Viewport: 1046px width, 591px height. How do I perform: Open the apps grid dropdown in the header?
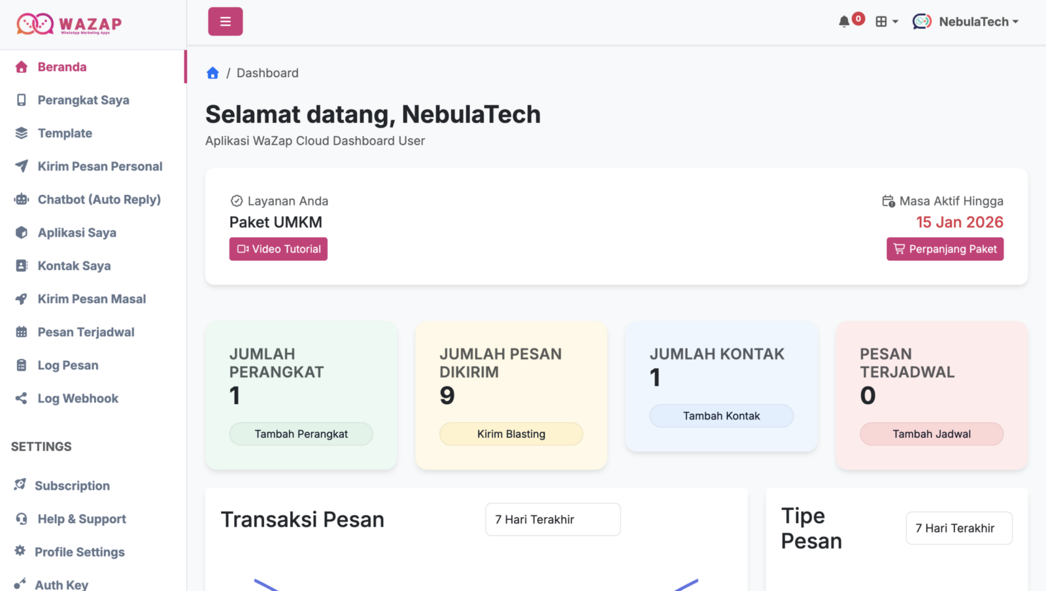click(886, 21)
